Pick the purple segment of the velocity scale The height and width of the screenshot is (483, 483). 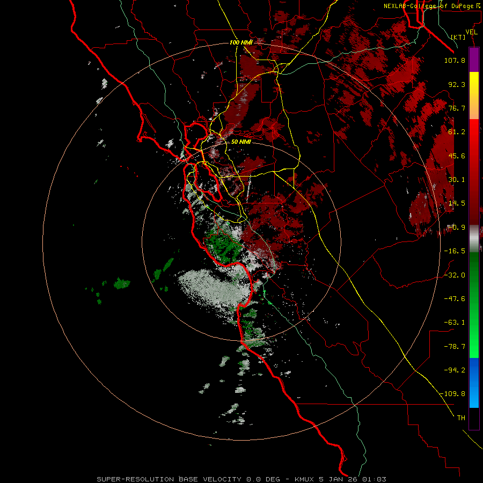(x=474, y=60)
